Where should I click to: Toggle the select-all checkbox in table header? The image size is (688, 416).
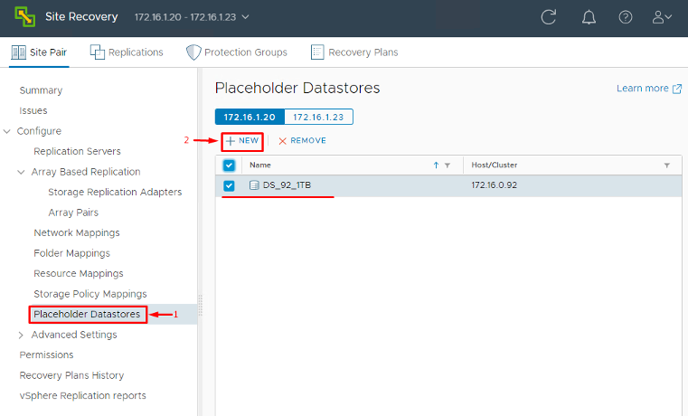(x=229, y=165)
